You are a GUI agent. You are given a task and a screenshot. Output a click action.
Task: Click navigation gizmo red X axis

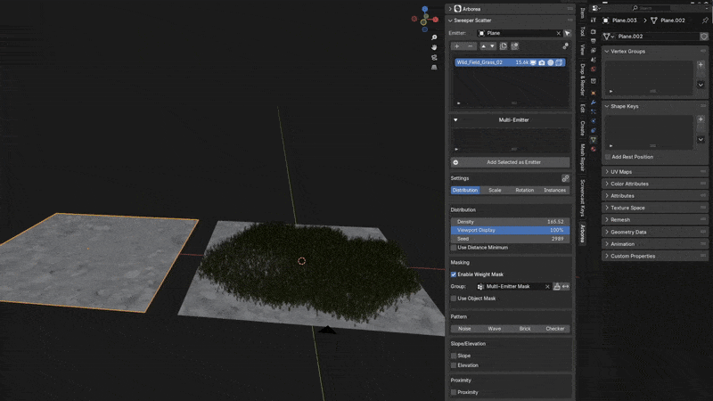pyautogui.click(x=436, y=20)
